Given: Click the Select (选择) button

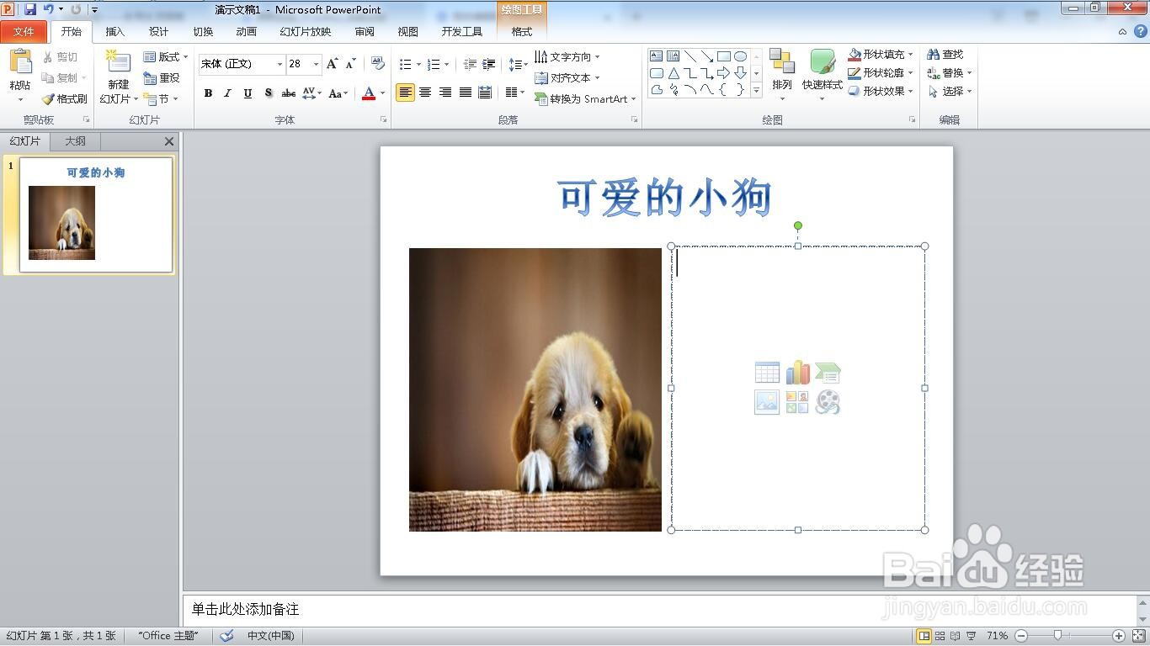Looking at the screenshot, I should [949, 92].
